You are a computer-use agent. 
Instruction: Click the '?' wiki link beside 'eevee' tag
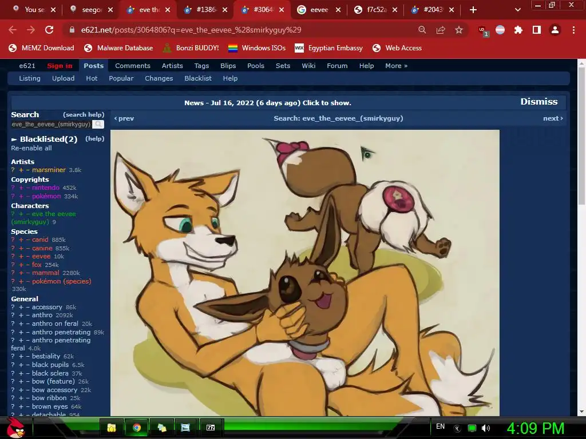tap(13, 257)
